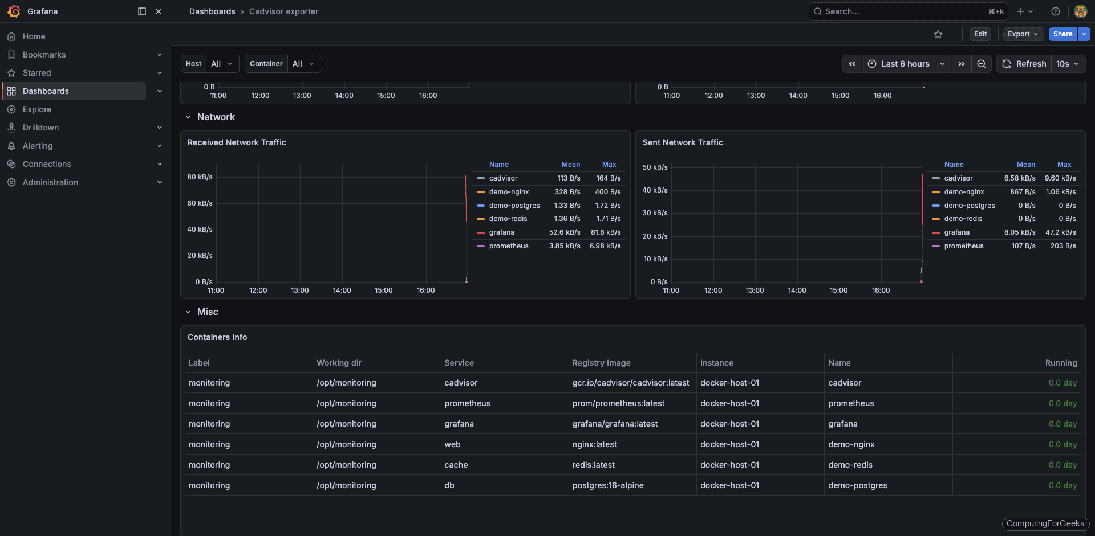This screenshot has height=536, width=1095.
Task: Open the Connections section
Action: pos(46,164)
